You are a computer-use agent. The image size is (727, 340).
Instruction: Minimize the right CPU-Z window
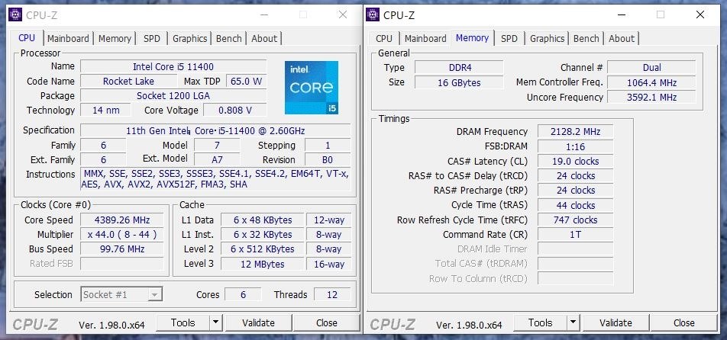coord(622,14)
